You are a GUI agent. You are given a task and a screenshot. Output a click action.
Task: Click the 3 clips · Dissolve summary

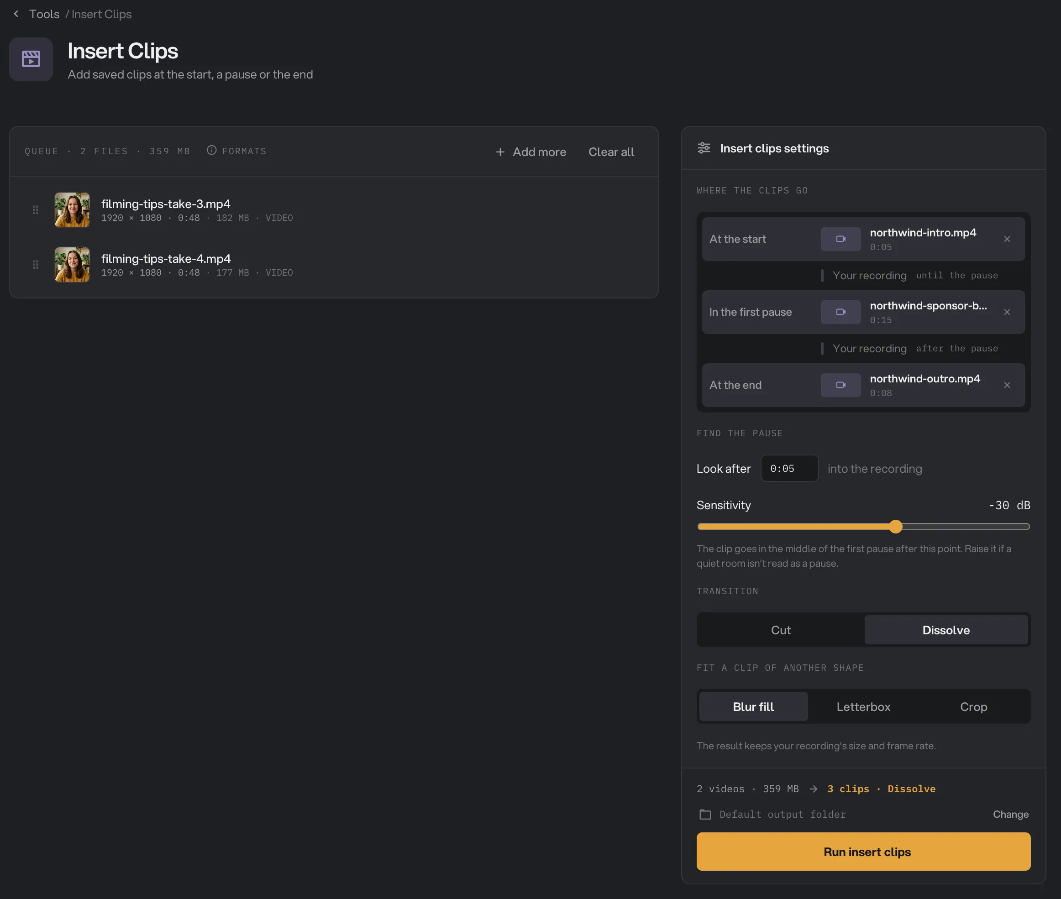click(881, 789)
